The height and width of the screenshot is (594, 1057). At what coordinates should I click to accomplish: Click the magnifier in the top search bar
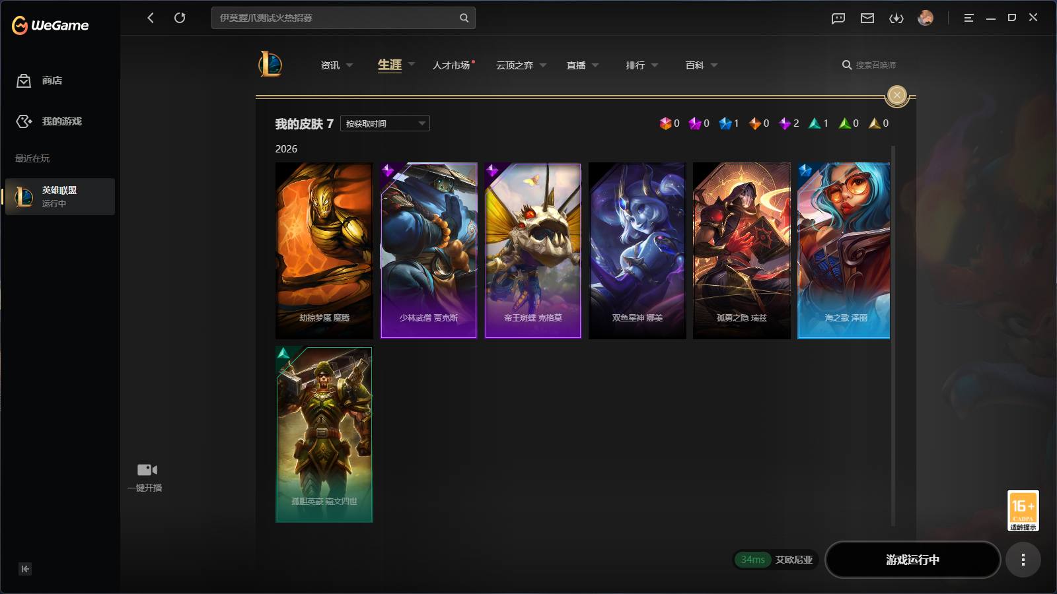coord(464,18)
